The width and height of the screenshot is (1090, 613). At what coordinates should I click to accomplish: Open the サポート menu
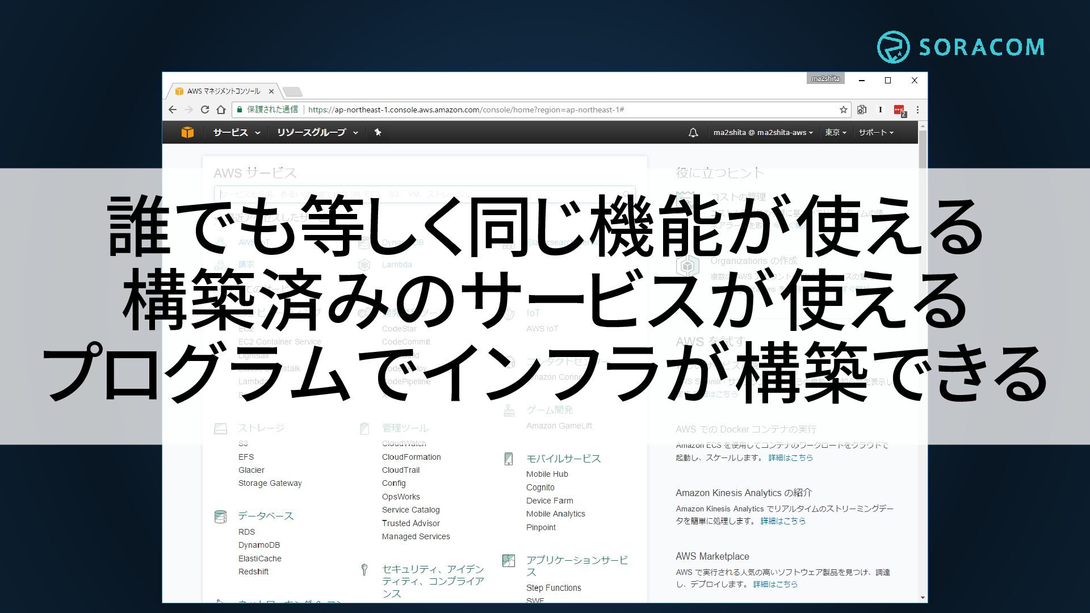[876, 132]
